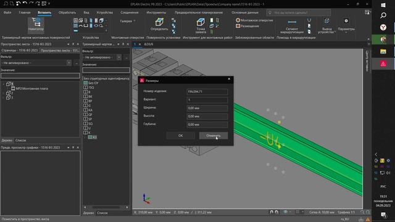Expand layout space node 2
The height and width of the screenshot is (222, 395).
[3, 93]
